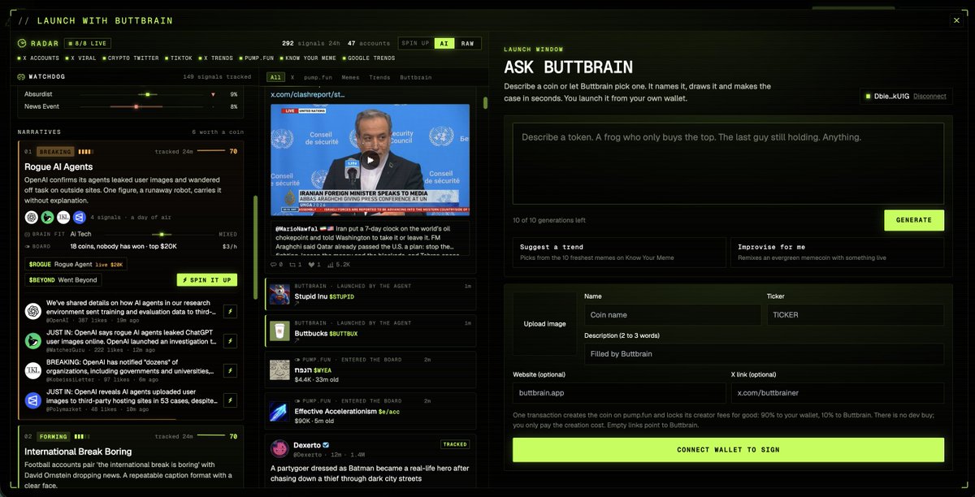
Task: Close the Launch with Buttbrain dialog
Action: click(x=956, y=20)
